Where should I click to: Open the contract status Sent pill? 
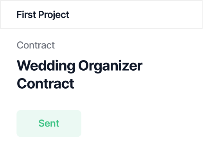click(x=49, y=123)
